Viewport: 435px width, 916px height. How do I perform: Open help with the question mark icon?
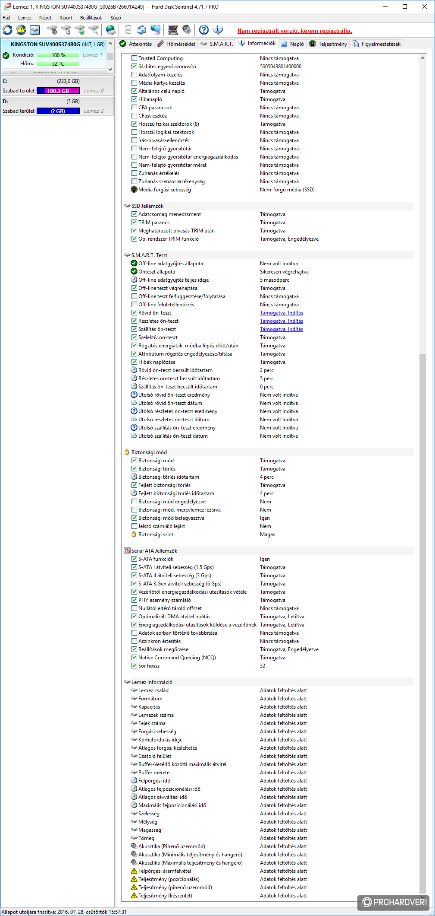pyautogui.click(x=204, y=30)
